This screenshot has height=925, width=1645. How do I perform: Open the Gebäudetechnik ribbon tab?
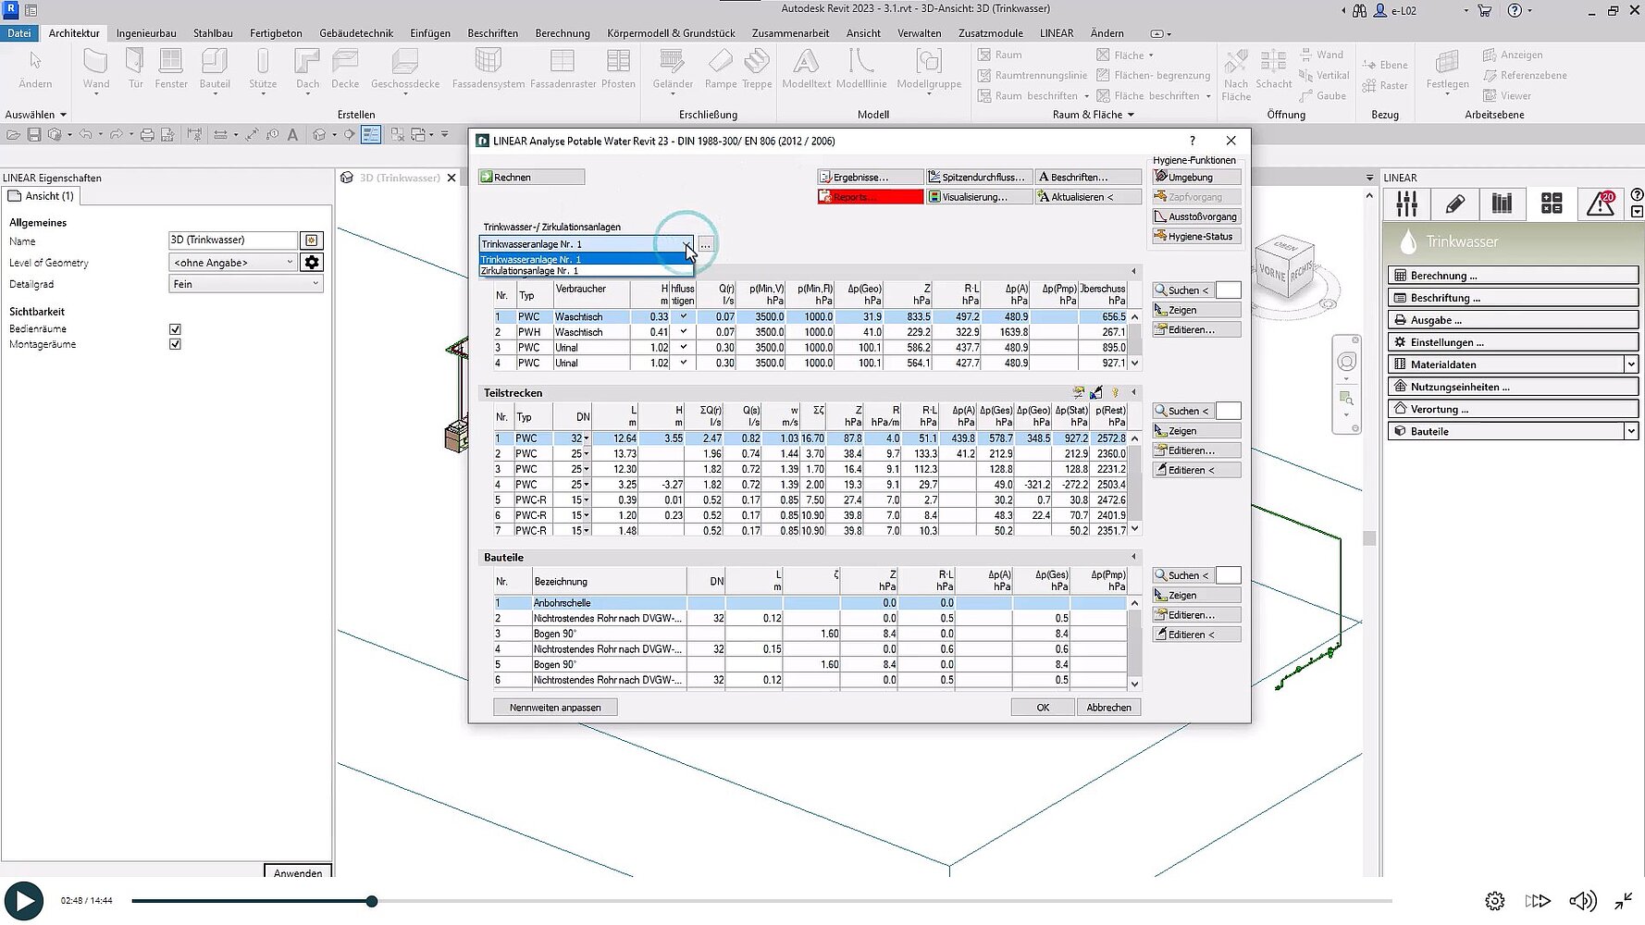coord(356,33)
